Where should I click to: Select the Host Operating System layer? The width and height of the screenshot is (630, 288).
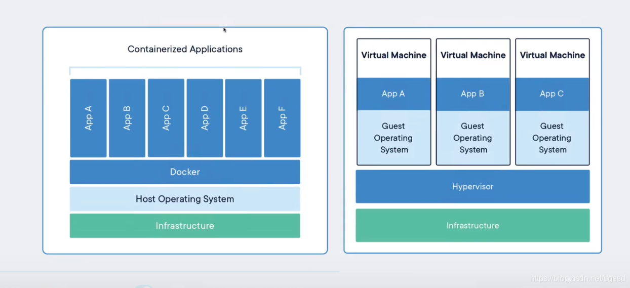[x=185, y=199]
